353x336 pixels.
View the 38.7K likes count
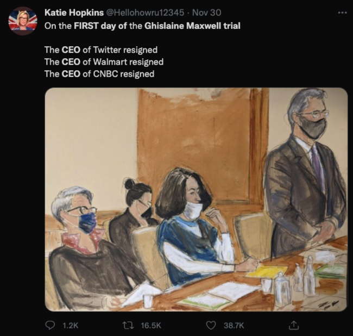coord(234,326)
